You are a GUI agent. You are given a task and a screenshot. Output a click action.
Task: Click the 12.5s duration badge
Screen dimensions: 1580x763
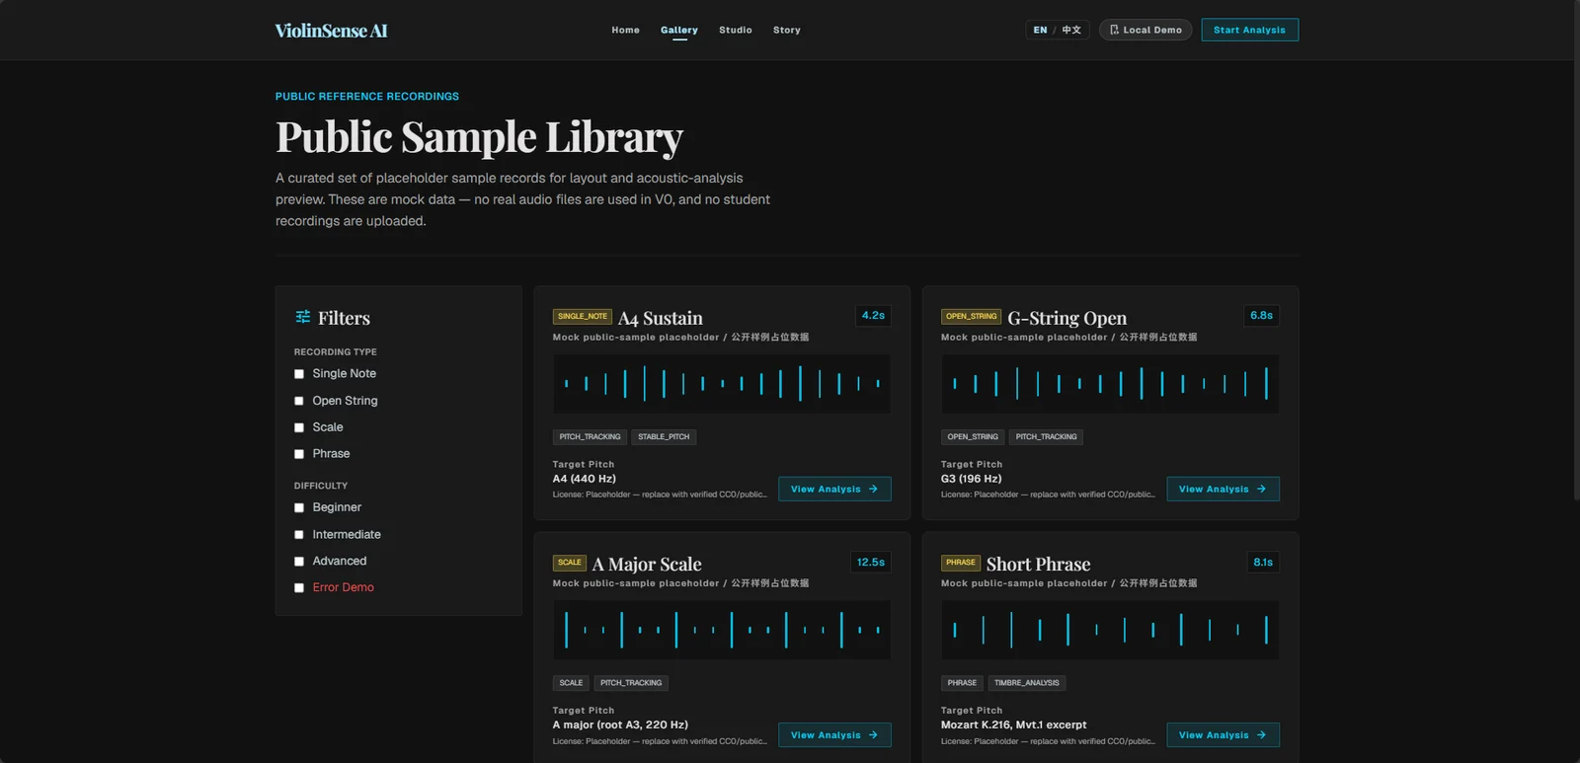(871, 563)
